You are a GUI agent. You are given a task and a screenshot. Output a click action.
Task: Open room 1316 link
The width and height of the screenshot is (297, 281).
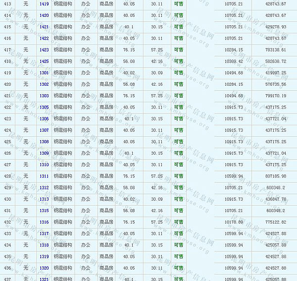(x=44, y=222)
